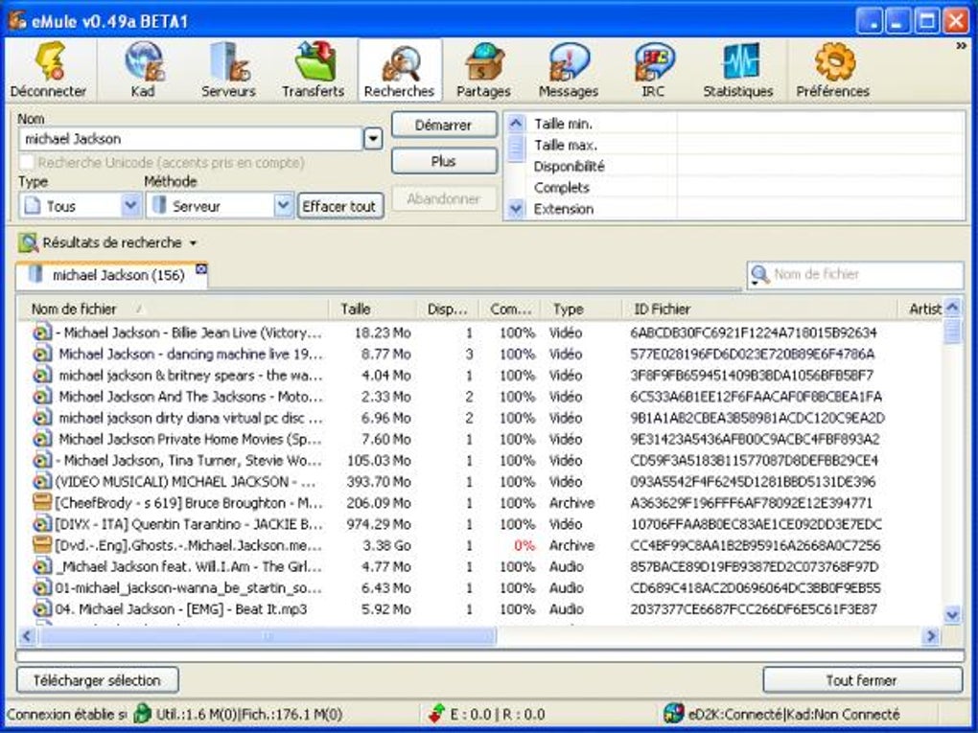Open the Kad network view
This screenshot has width=978, height=733.
click(144, 70)
